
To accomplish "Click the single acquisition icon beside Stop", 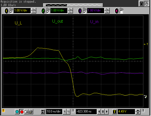I will [26, 112].
